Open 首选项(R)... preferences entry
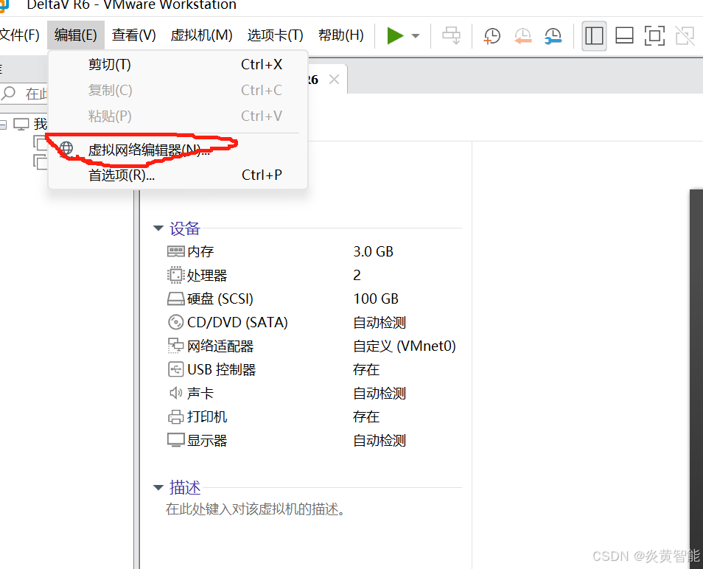This screenshot has height=569, width=703. pos(178,175)
